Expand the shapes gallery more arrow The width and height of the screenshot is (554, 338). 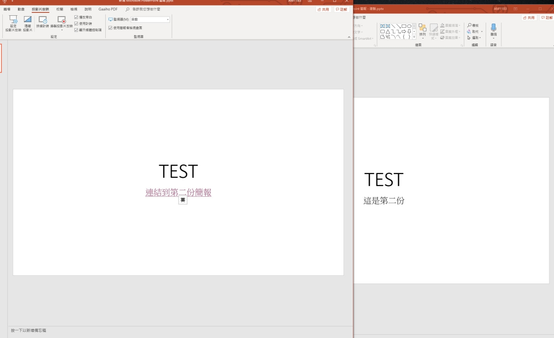tap(414, 37)
